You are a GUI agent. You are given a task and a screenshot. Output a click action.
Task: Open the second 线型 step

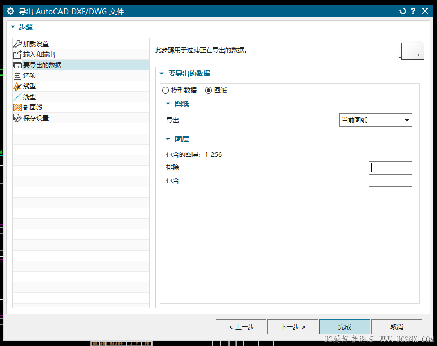[x=81, y=97]
